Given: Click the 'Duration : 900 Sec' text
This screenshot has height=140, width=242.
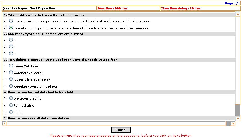Looking at the screenshot, I should click(x=113, y=9).
